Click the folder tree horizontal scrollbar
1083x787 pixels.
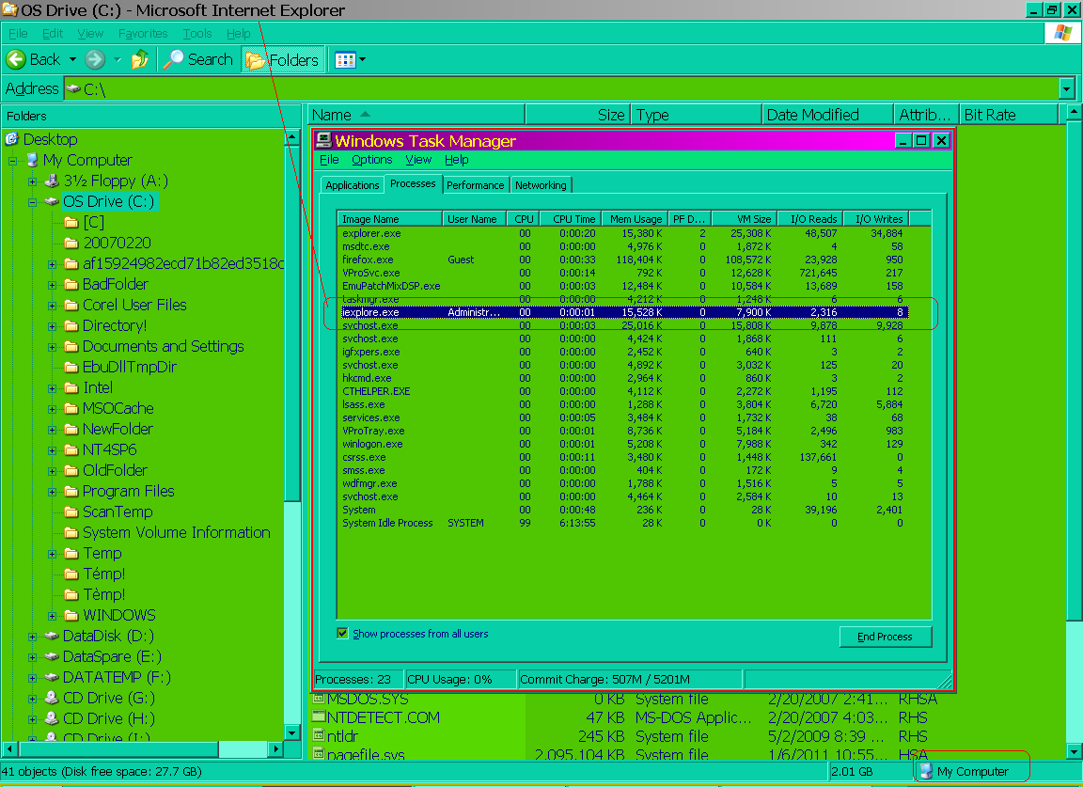142,749
